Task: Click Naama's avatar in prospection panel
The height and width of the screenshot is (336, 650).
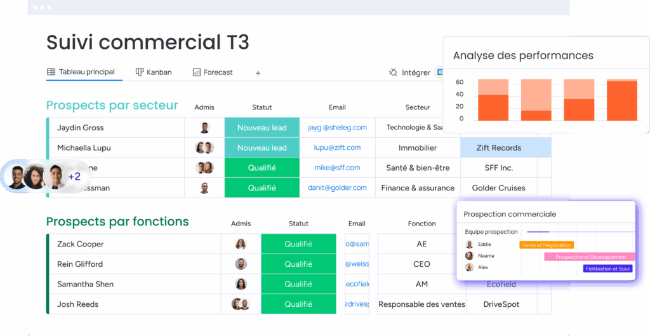Action: (x=469, y=256)
